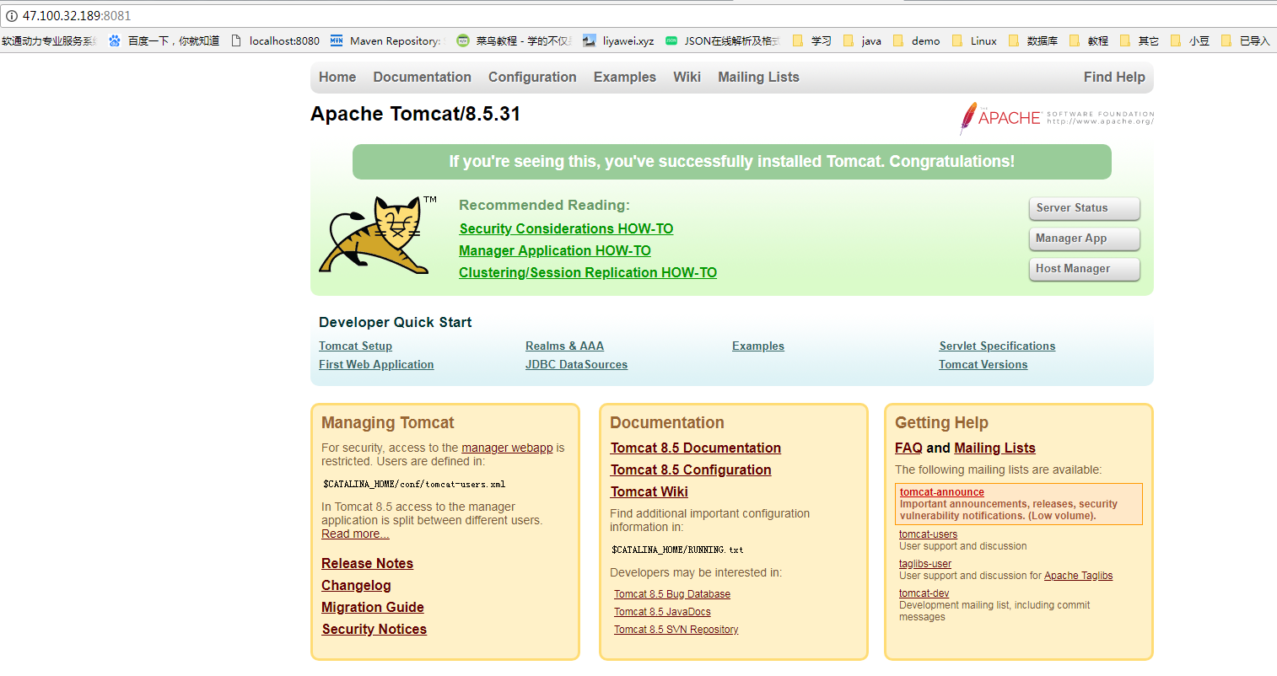Open the 数据库 bookmark folder
Image resolution: width=1277 pixels, height=676 pixels.
(x=1032, y=40)
